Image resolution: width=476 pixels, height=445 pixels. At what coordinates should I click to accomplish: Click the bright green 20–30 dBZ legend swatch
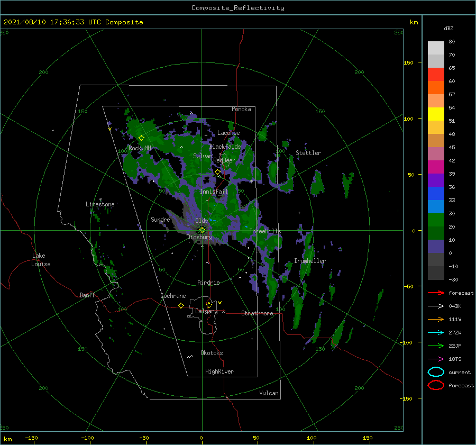tap(436, 220)
